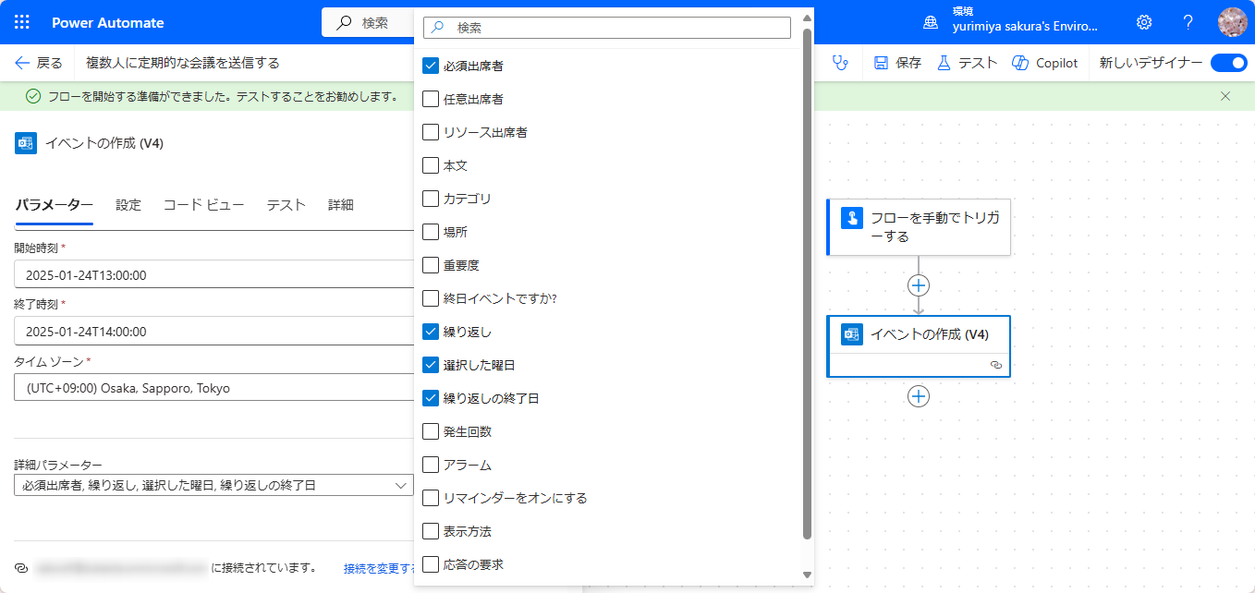Uncheck the 繰り返し checkbox
1255x593 pixels.
(431, 332)
